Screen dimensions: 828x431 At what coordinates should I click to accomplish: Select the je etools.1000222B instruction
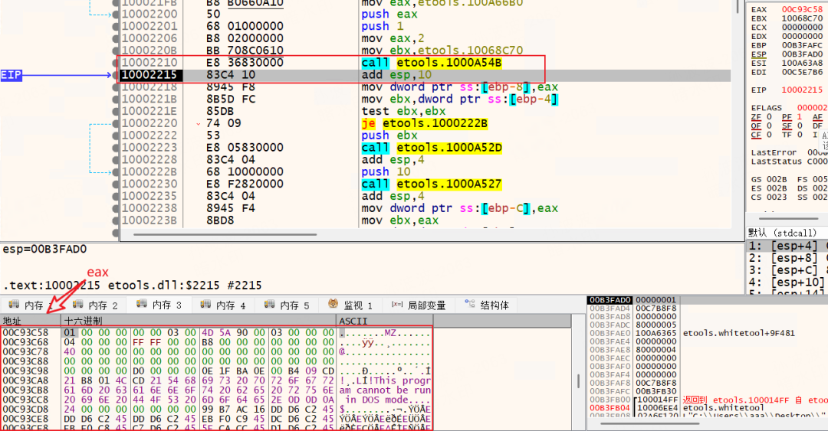(425, 123)
